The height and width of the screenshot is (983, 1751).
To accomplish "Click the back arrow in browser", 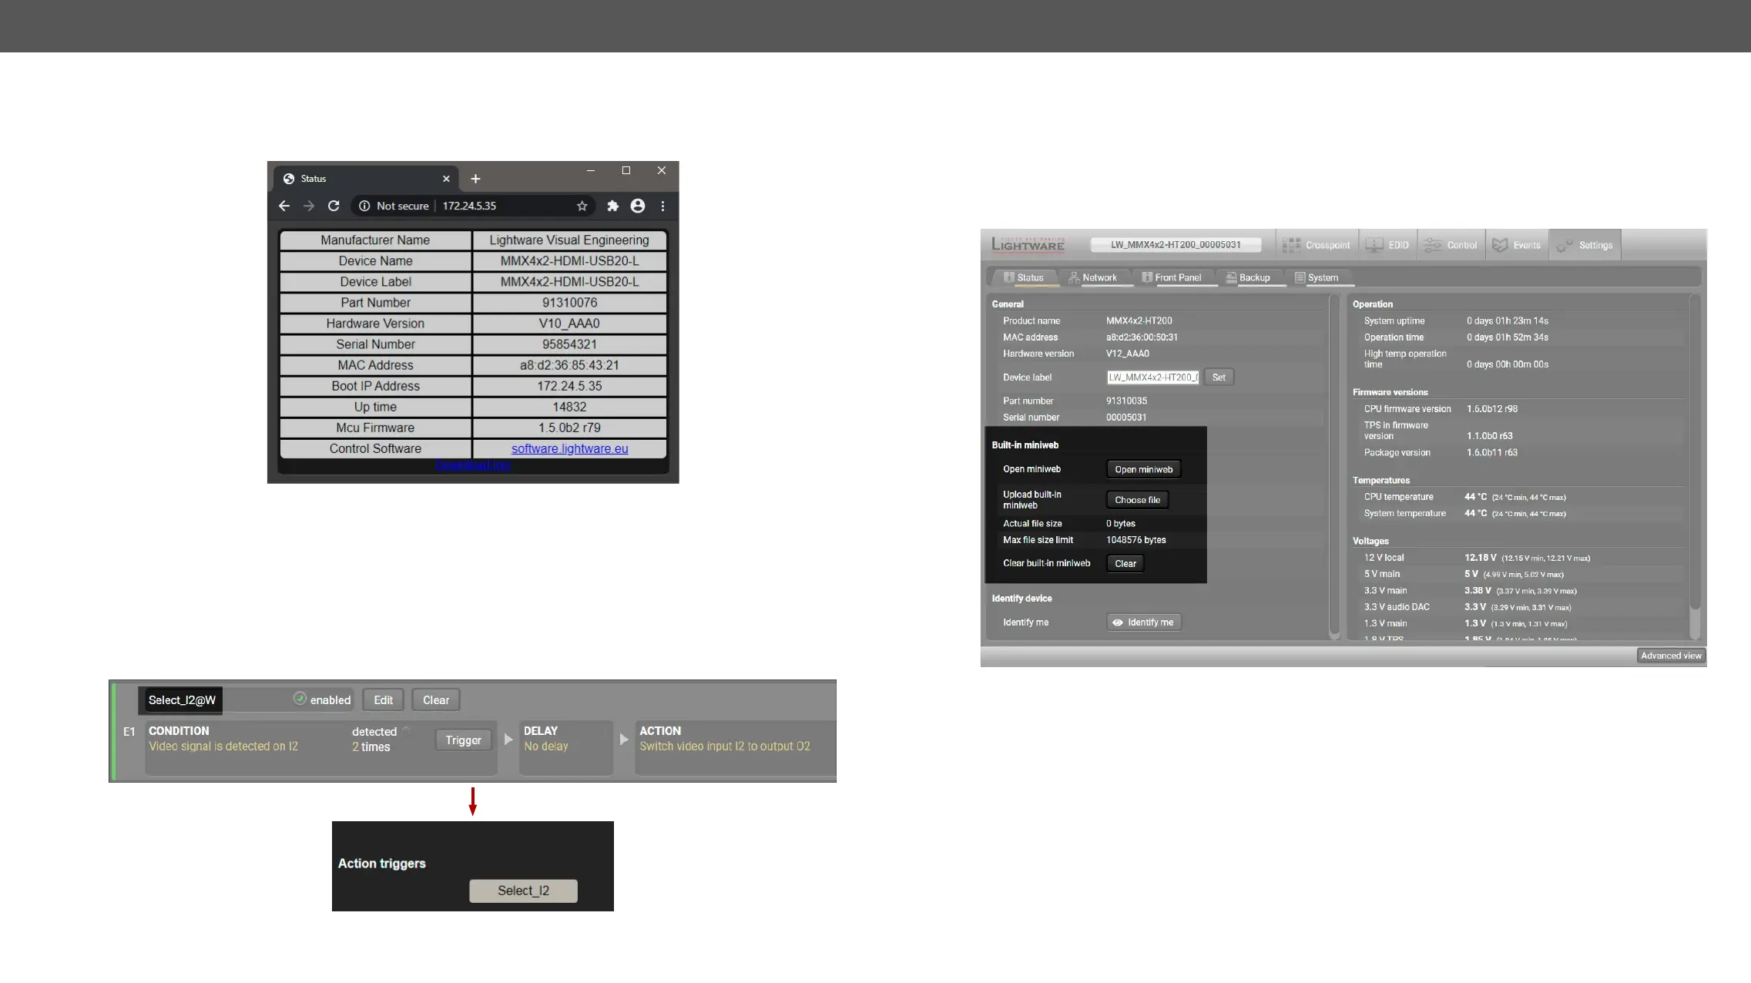I will pos(284,206).
